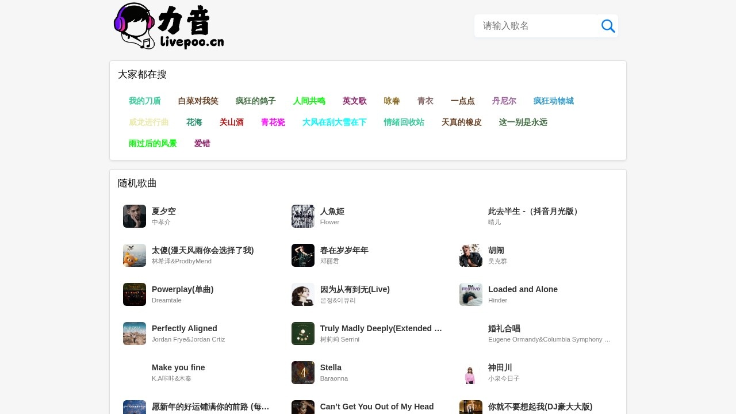Open Loaded and Alone by Hinder
736x414 pixels.
523,289
